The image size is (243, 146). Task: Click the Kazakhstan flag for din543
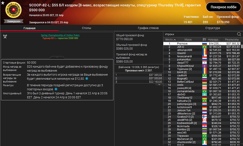point(204,95)
